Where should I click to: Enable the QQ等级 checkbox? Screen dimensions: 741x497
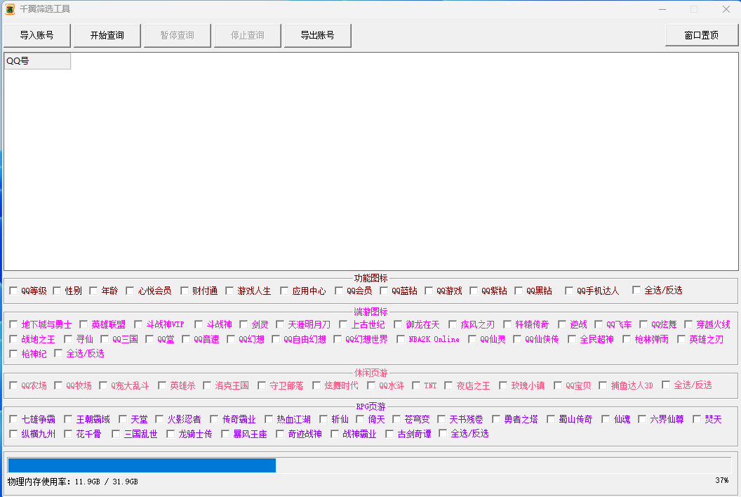click(14, 291)
